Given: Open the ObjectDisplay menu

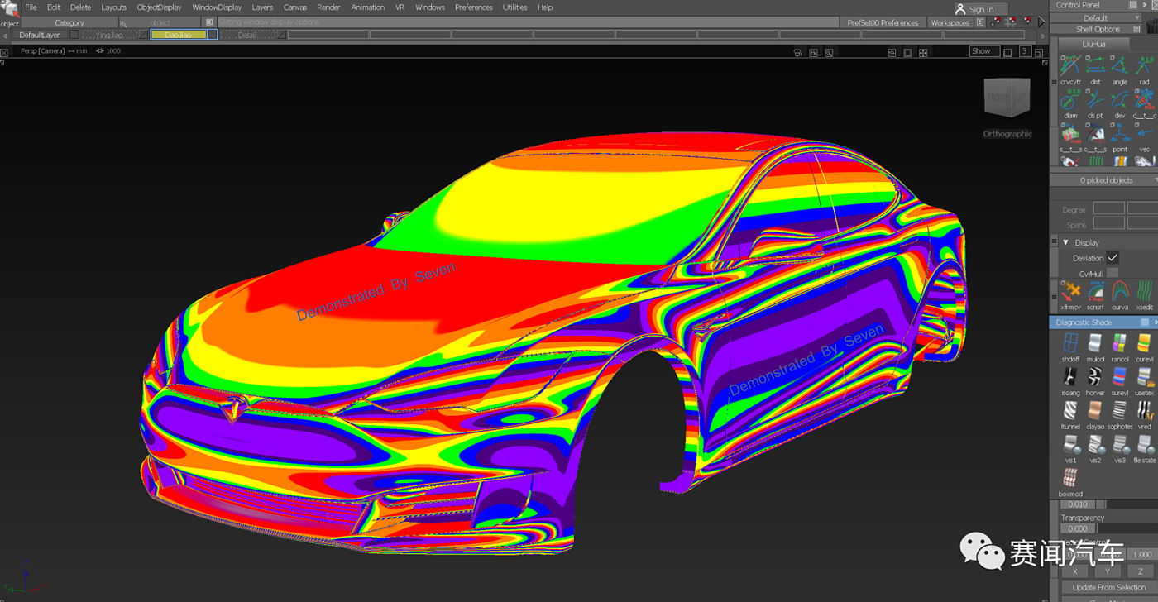Looking at the screenshot, I should point(159,7).
